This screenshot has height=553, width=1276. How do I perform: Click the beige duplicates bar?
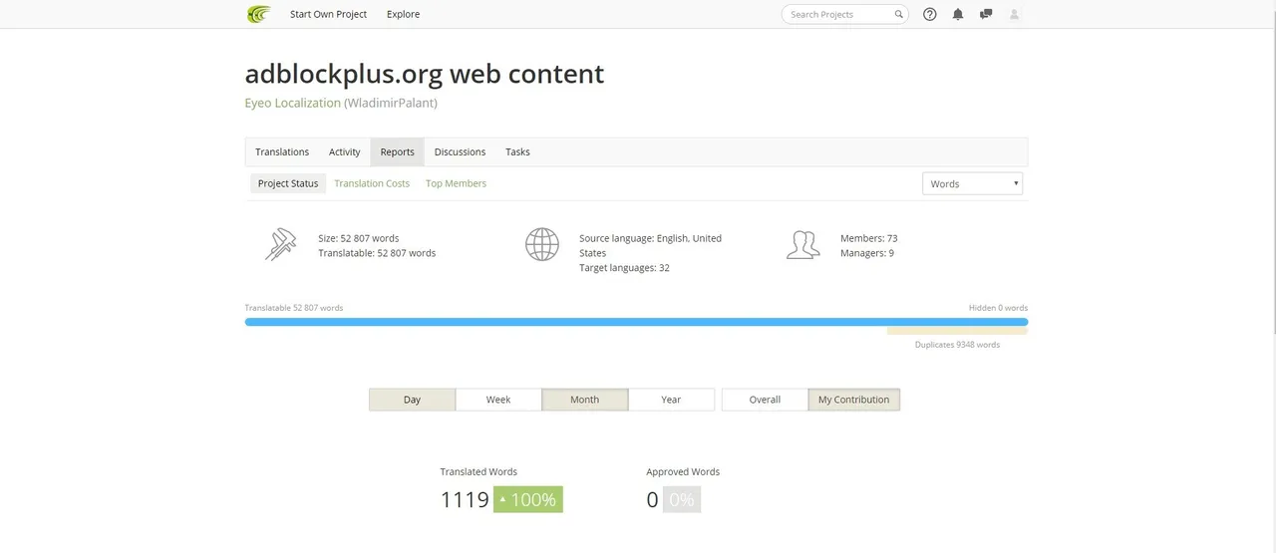957,331
